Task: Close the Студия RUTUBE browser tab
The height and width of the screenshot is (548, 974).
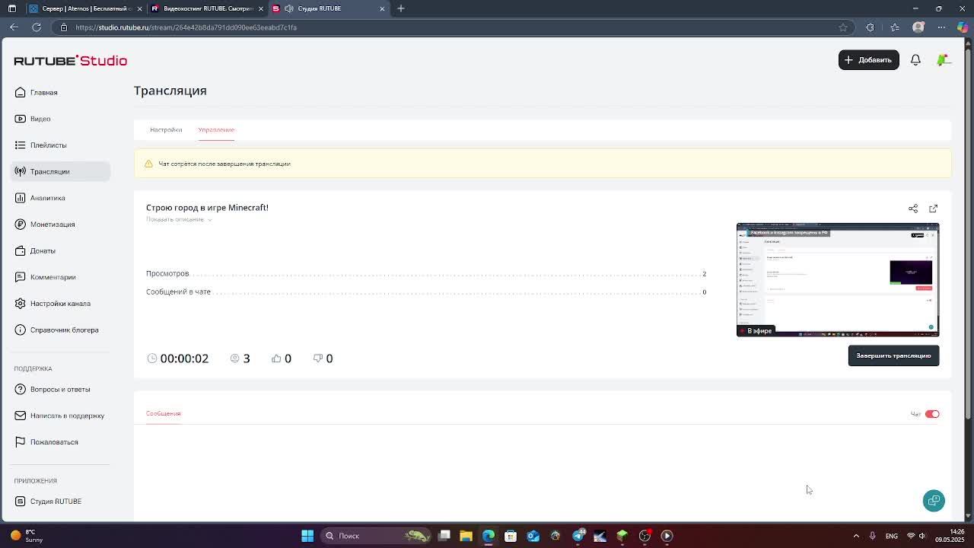Action: [382, 8]
